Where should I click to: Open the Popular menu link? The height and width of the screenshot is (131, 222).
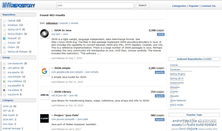[194, 6]
